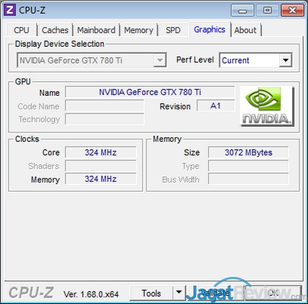The height and width of the screenshot is (304, 308).
Task: Click the empty Bus Width field
Action: 248,179
